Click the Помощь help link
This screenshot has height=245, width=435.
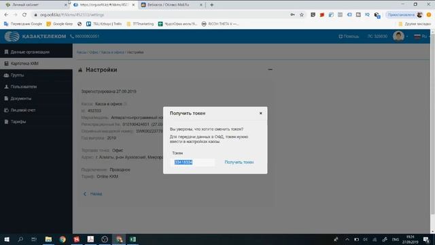coord(349,36)
